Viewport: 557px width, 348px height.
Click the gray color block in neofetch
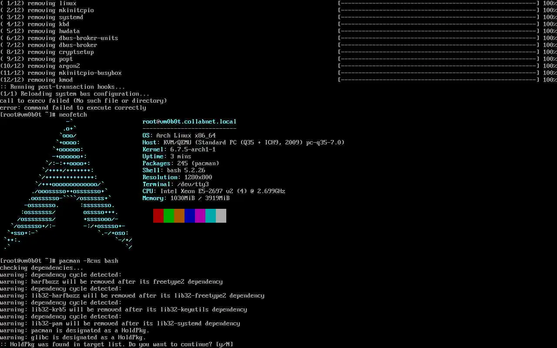point(221,216)
